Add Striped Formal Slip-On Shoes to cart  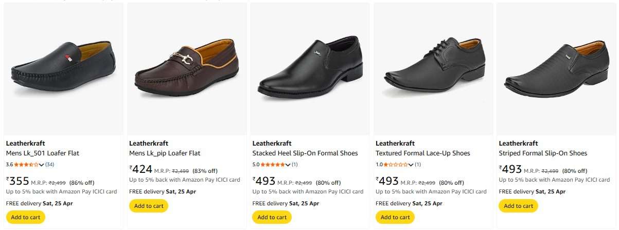[519, 206]
